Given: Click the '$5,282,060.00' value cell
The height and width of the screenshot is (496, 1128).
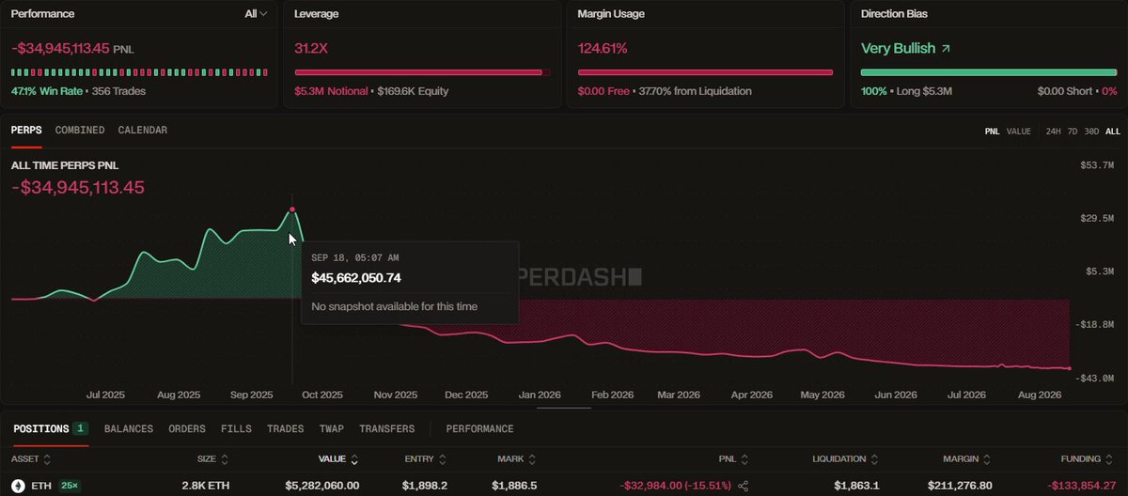Looking at the screenshot, I should (322, 486).
